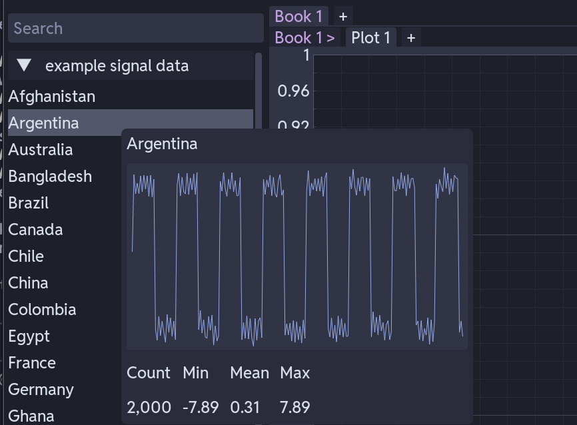The image size is (577, 425).
Task: Select the Egypt dataset
Action: 27,336
